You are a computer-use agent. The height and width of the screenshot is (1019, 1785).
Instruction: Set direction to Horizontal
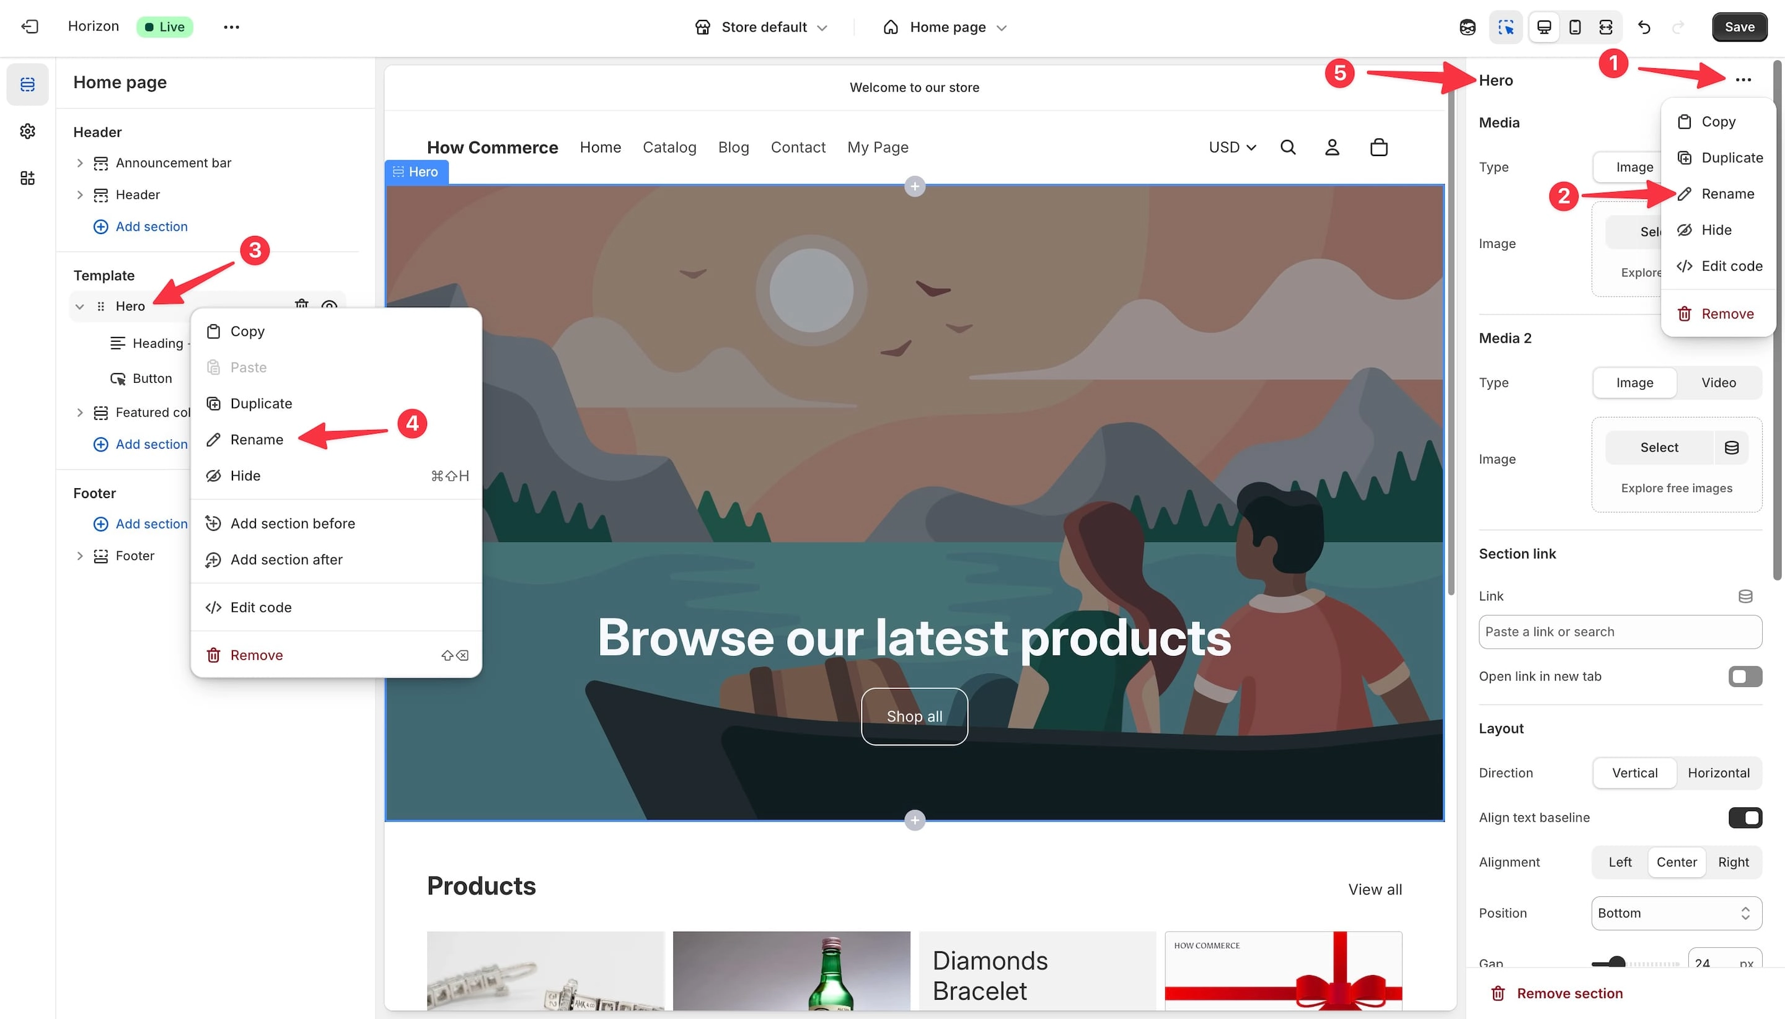(x=1718, y=772)
